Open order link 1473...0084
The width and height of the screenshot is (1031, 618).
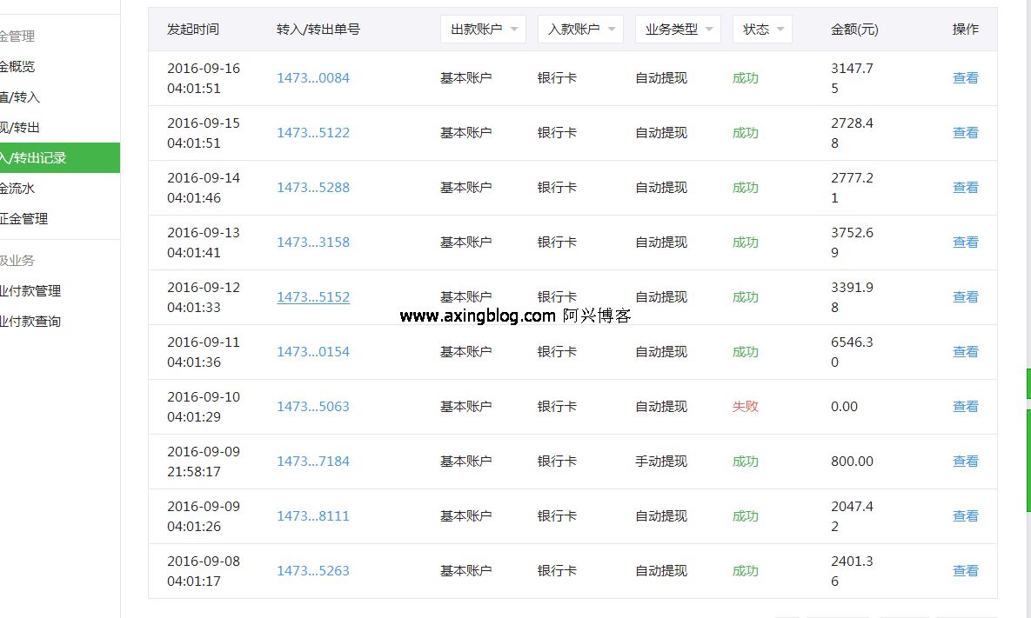[x=313, y=78]
